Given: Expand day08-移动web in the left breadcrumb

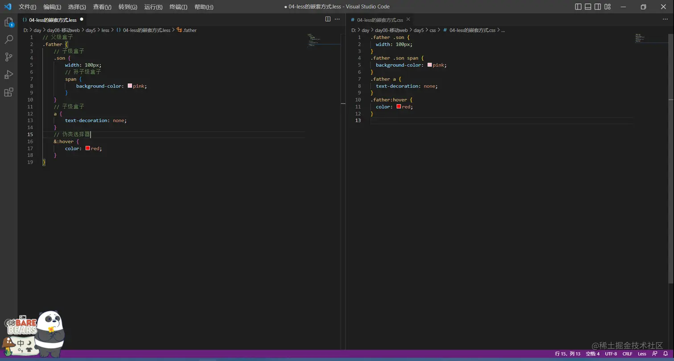Looking at the screenshot, I should [63, 30].
